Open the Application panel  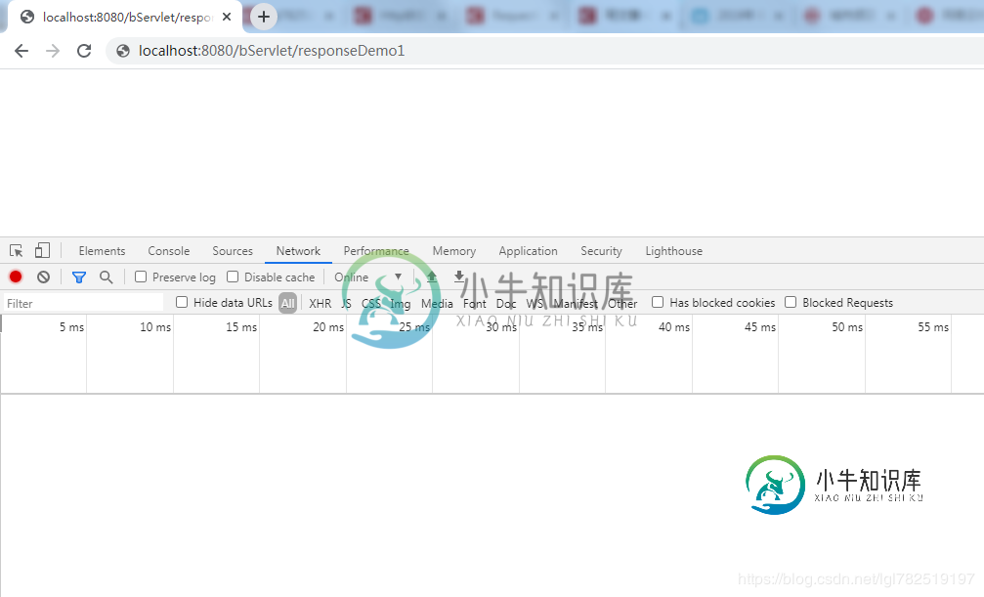tap(528, 251)
